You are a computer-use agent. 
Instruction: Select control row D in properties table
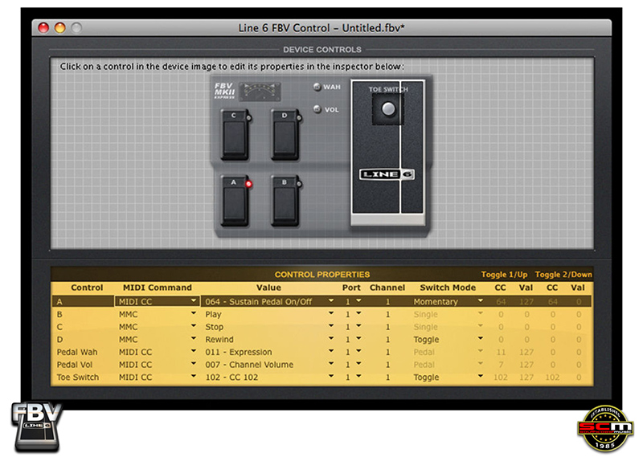click(x=321, y=340)
